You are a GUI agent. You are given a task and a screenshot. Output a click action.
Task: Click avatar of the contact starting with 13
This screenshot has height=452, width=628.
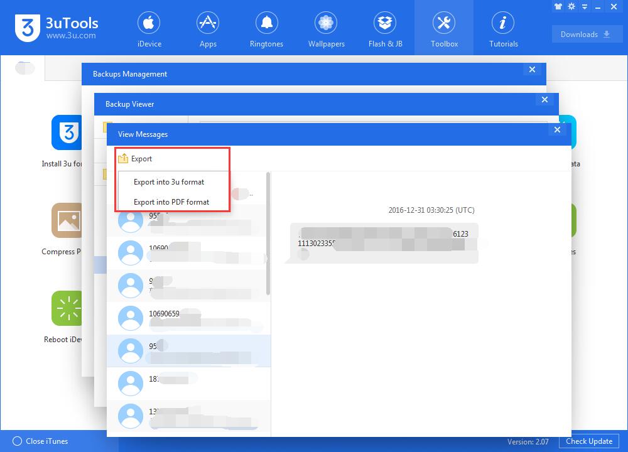pos(131,416)
